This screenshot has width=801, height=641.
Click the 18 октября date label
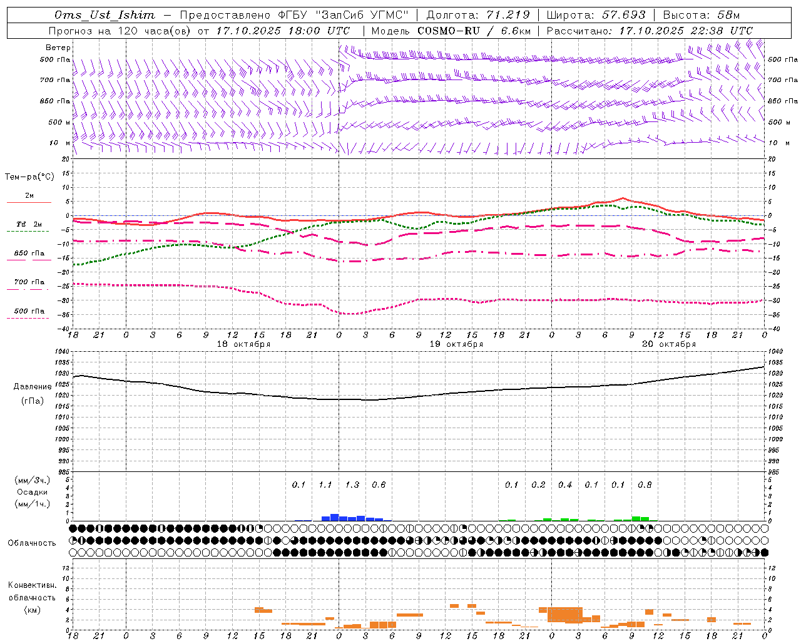(243, 344)
